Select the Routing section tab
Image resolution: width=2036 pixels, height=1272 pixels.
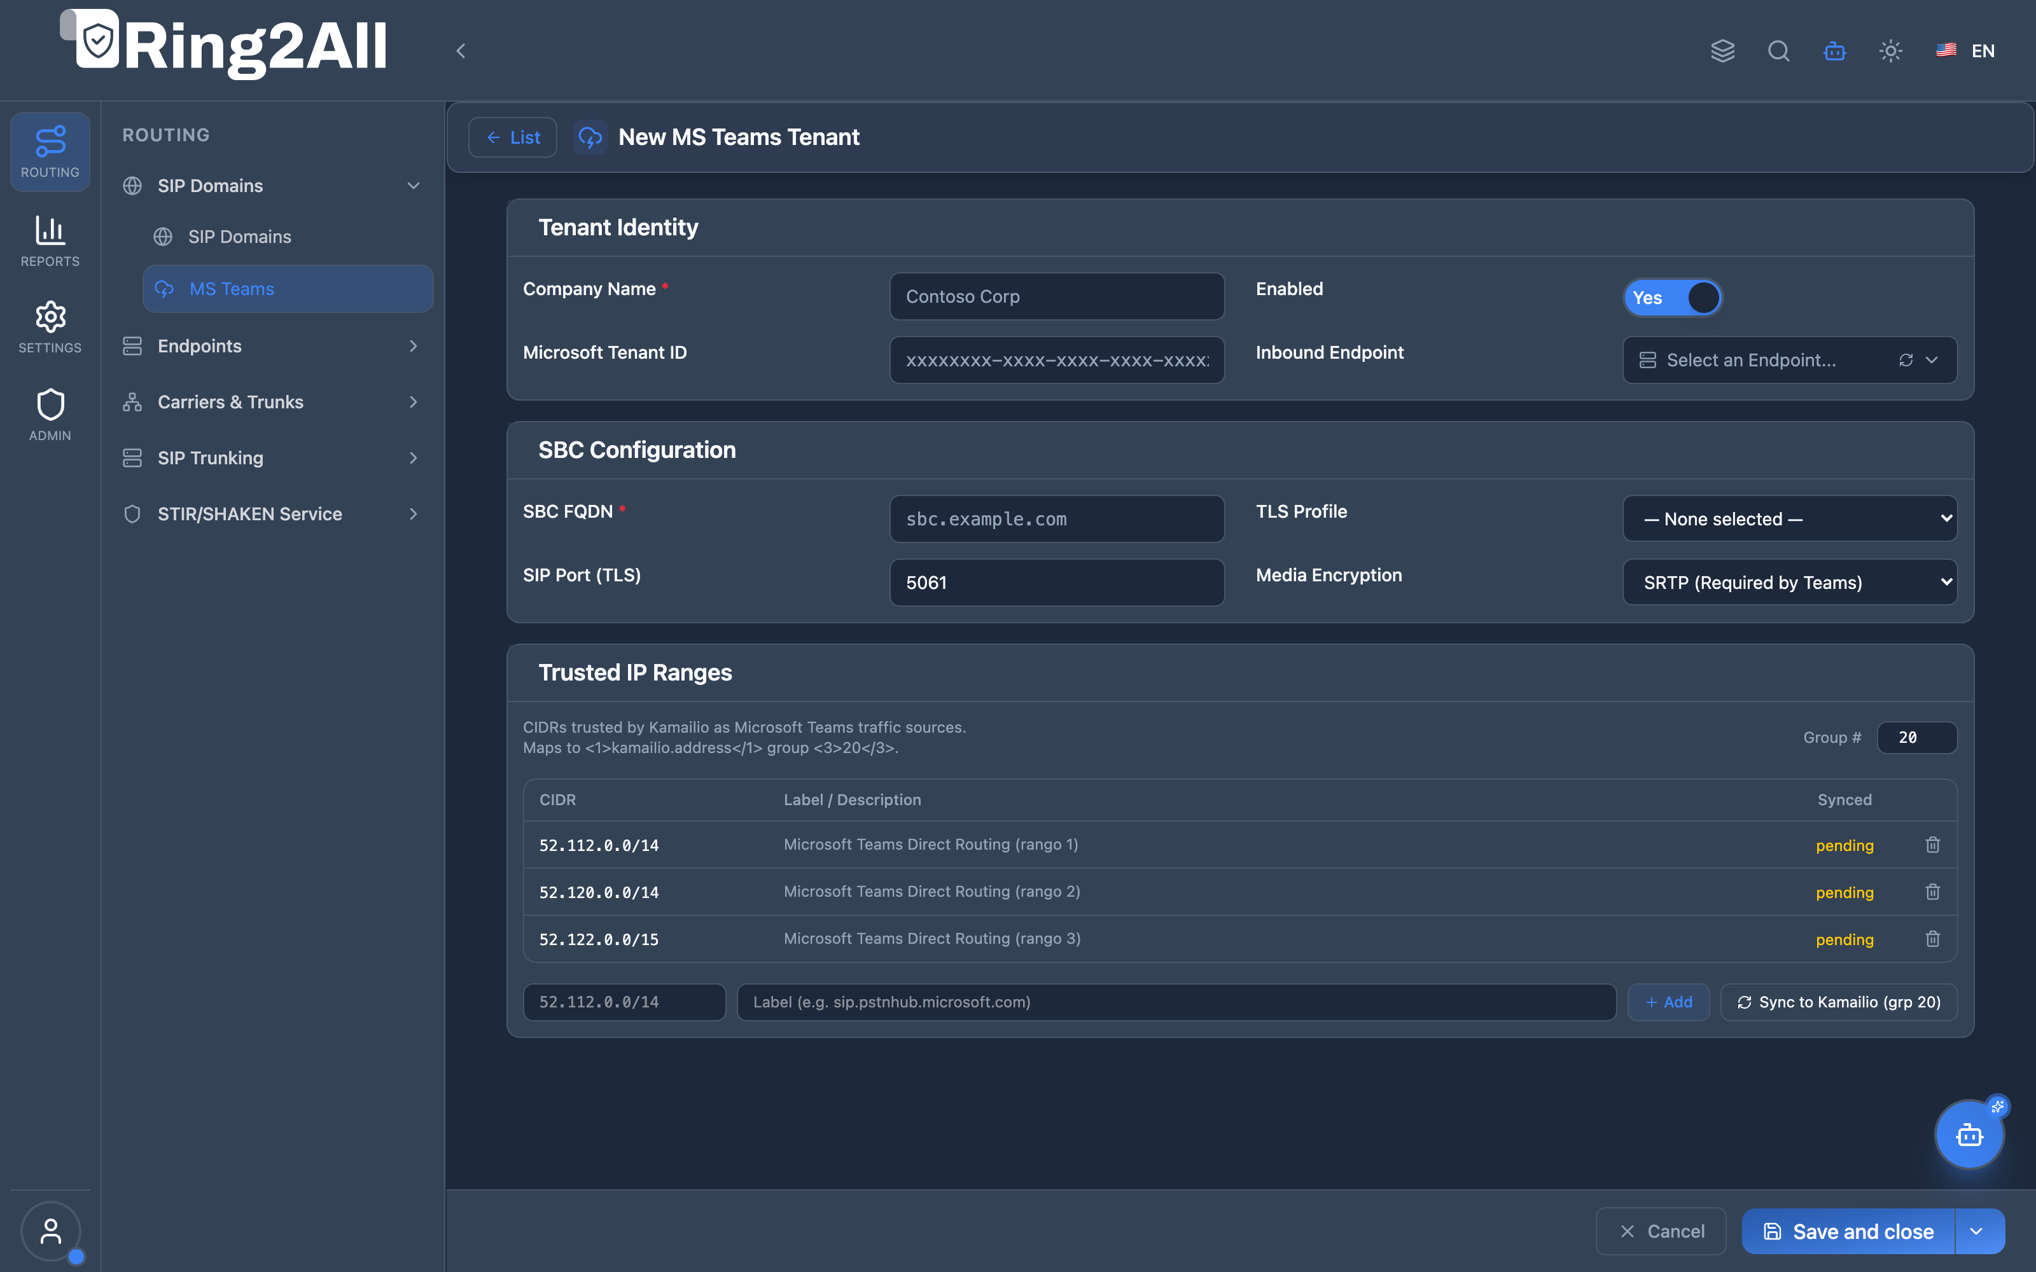[x=50, y=152]
